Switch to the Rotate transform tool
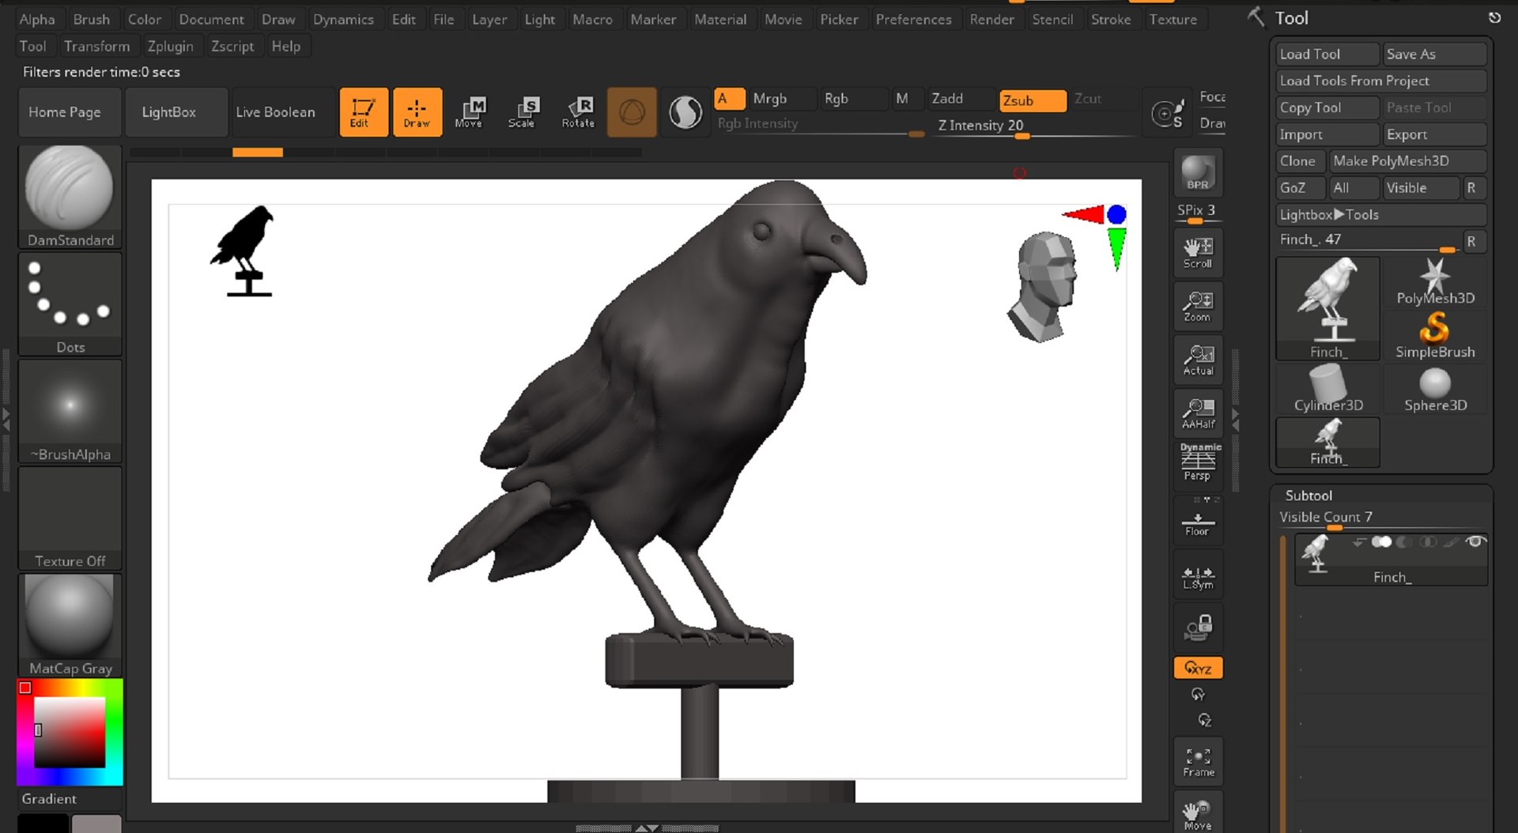 pos(578,112)
